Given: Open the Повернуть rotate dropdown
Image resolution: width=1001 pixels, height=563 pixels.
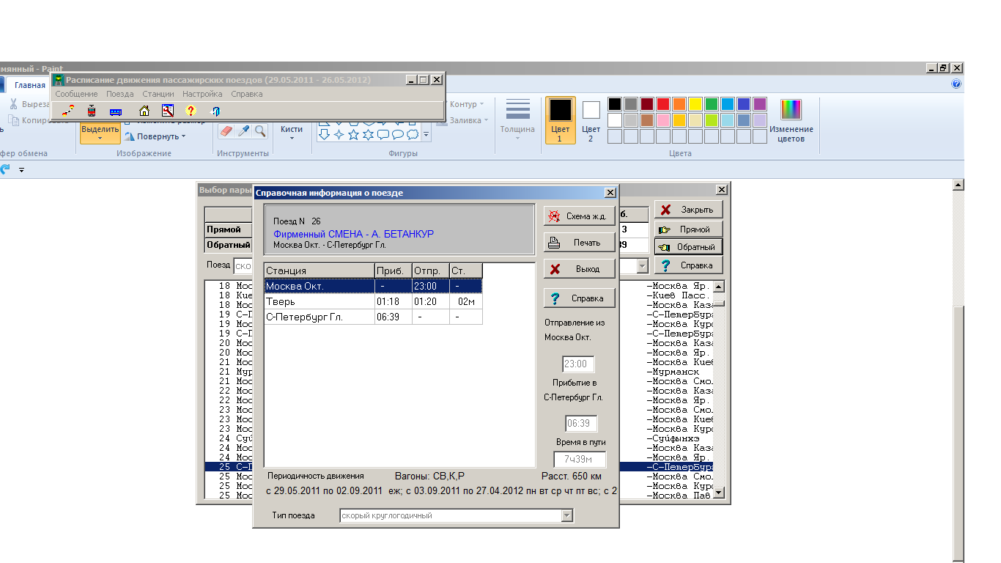Looking at the screenshot, I should (x=155, y=136).
